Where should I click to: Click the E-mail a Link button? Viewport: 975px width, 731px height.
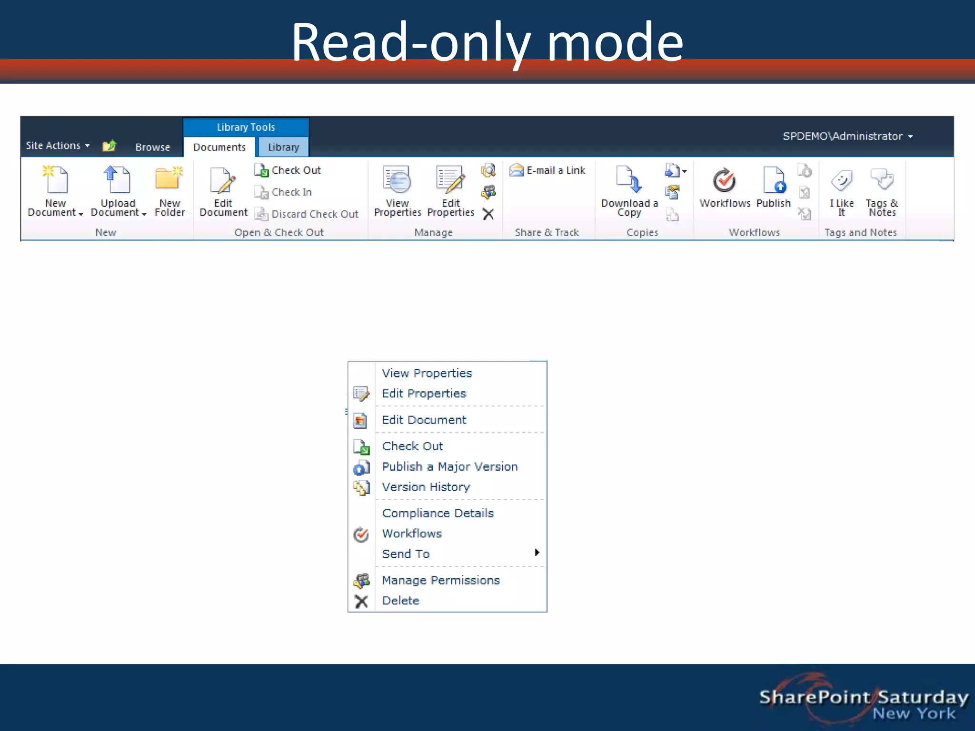[x=547, y=170]
